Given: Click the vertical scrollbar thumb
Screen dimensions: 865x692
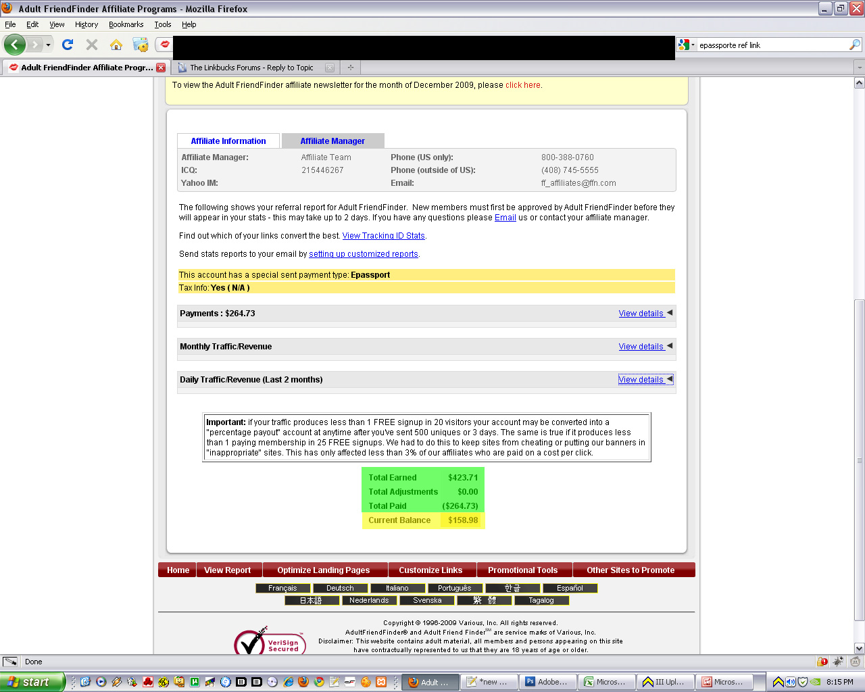Looking at the screenshot, I should 860,460.
